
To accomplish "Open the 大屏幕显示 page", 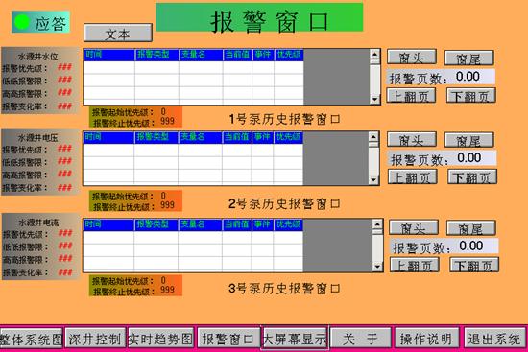I will (x=295, y=339).
